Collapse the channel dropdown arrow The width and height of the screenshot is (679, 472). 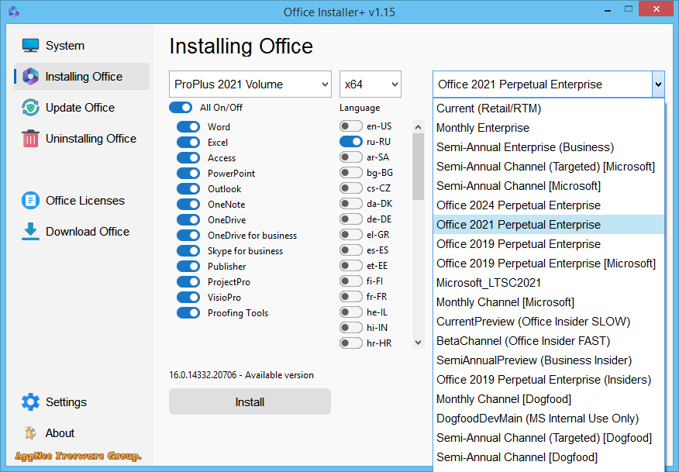tap(658, 84)
